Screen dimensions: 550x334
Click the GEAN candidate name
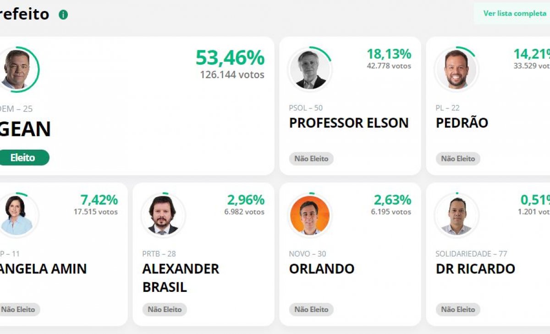(25, 129)
